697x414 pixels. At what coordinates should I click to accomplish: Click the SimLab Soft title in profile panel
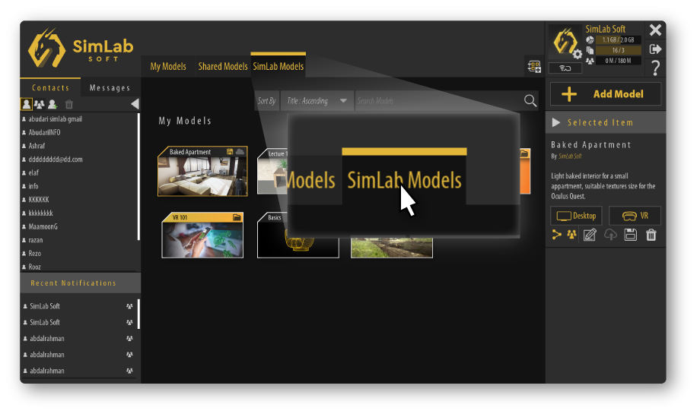[x=605, y=29]
